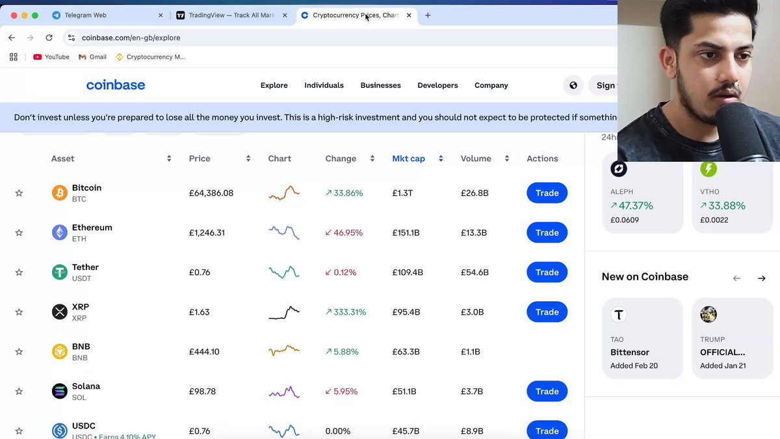
Task: Star the Solana row as favorite
Action: point(19,392)
